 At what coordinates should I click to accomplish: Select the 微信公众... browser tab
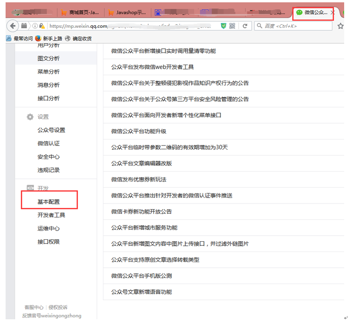pos(313,13)
